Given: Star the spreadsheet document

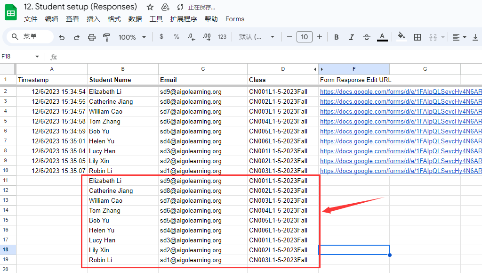Looking at the screenshot, I should click(x=150, y=7).
